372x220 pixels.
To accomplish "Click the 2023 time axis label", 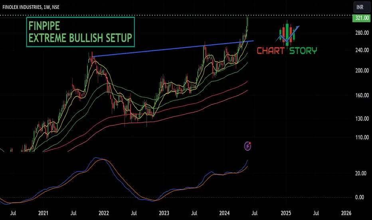I will pos(164,213).
